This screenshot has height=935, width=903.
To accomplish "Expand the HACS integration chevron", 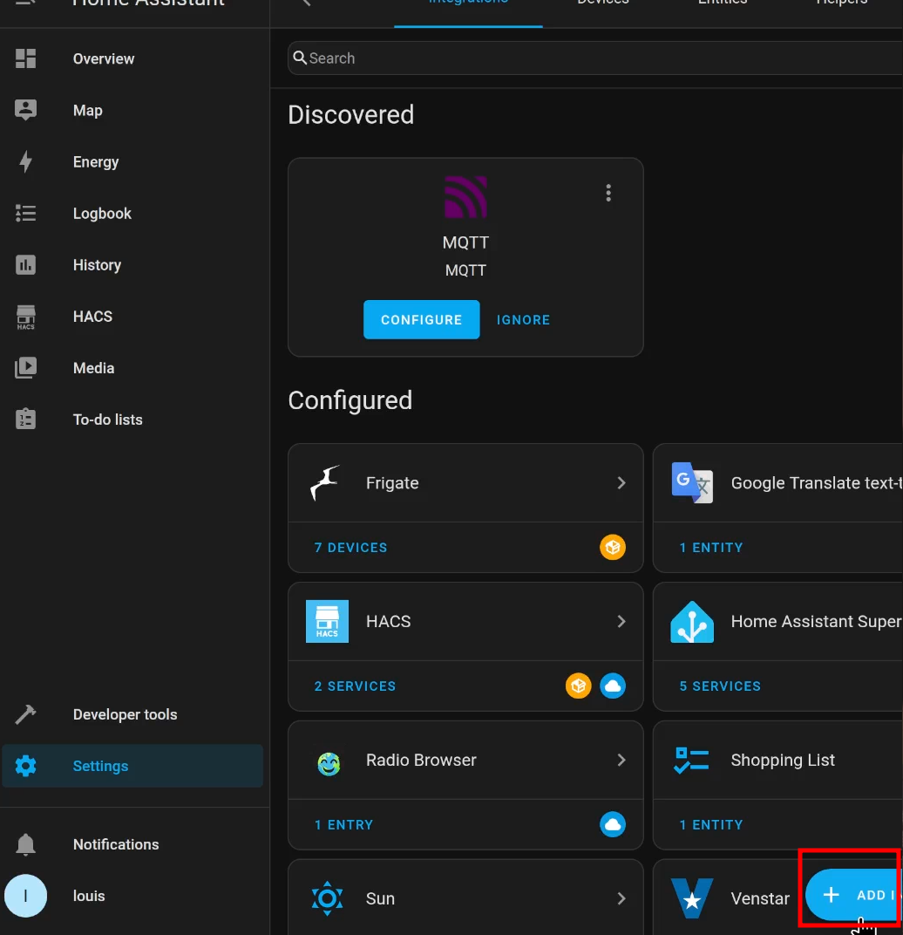I will 621,621.
